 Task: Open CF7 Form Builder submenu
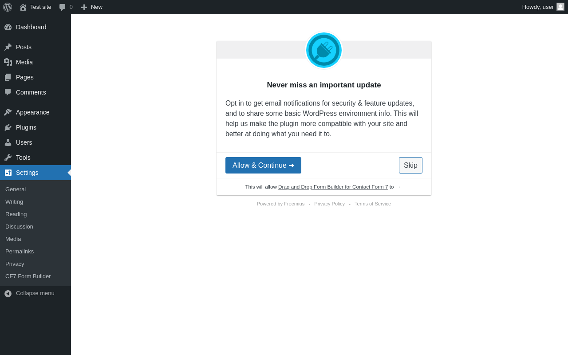click(28, 276)
